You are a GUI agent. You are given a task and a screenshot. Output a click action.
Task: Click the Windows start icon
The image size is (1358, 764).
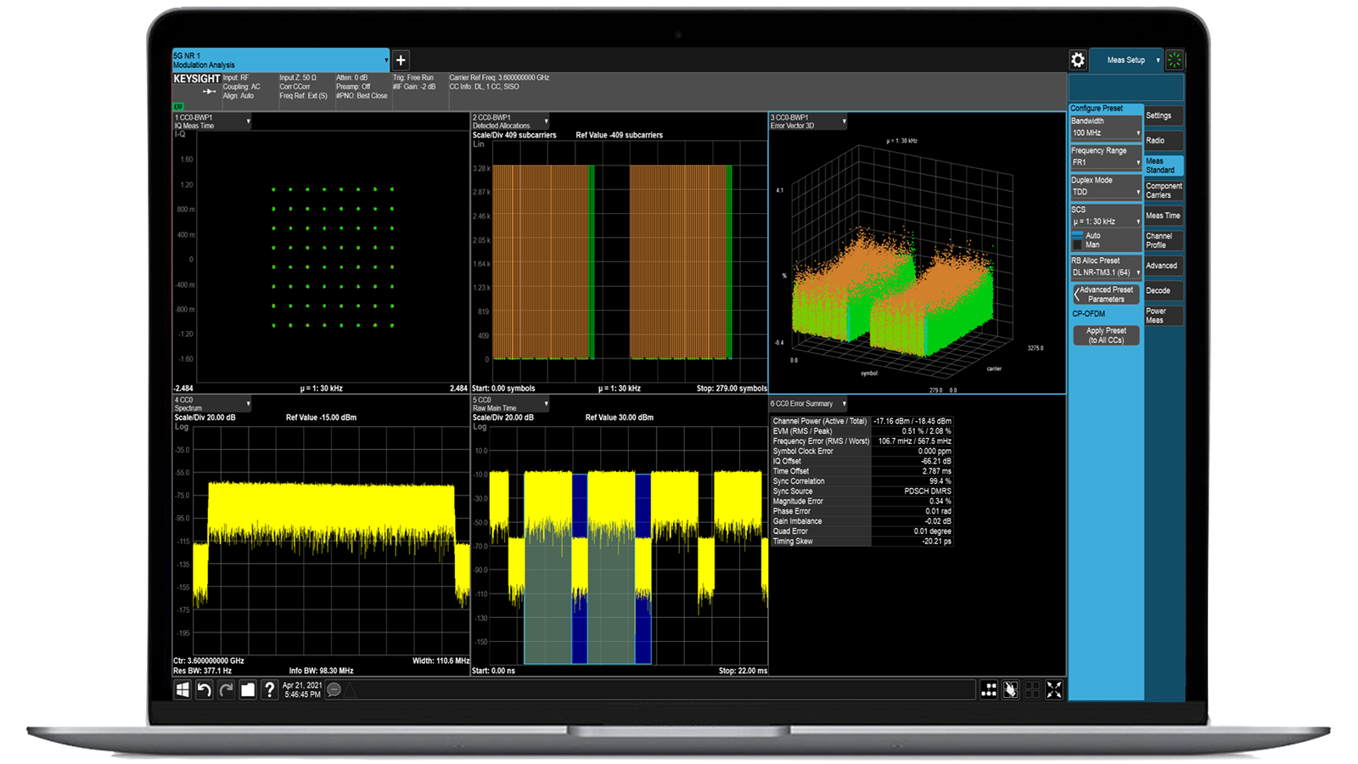182,690
